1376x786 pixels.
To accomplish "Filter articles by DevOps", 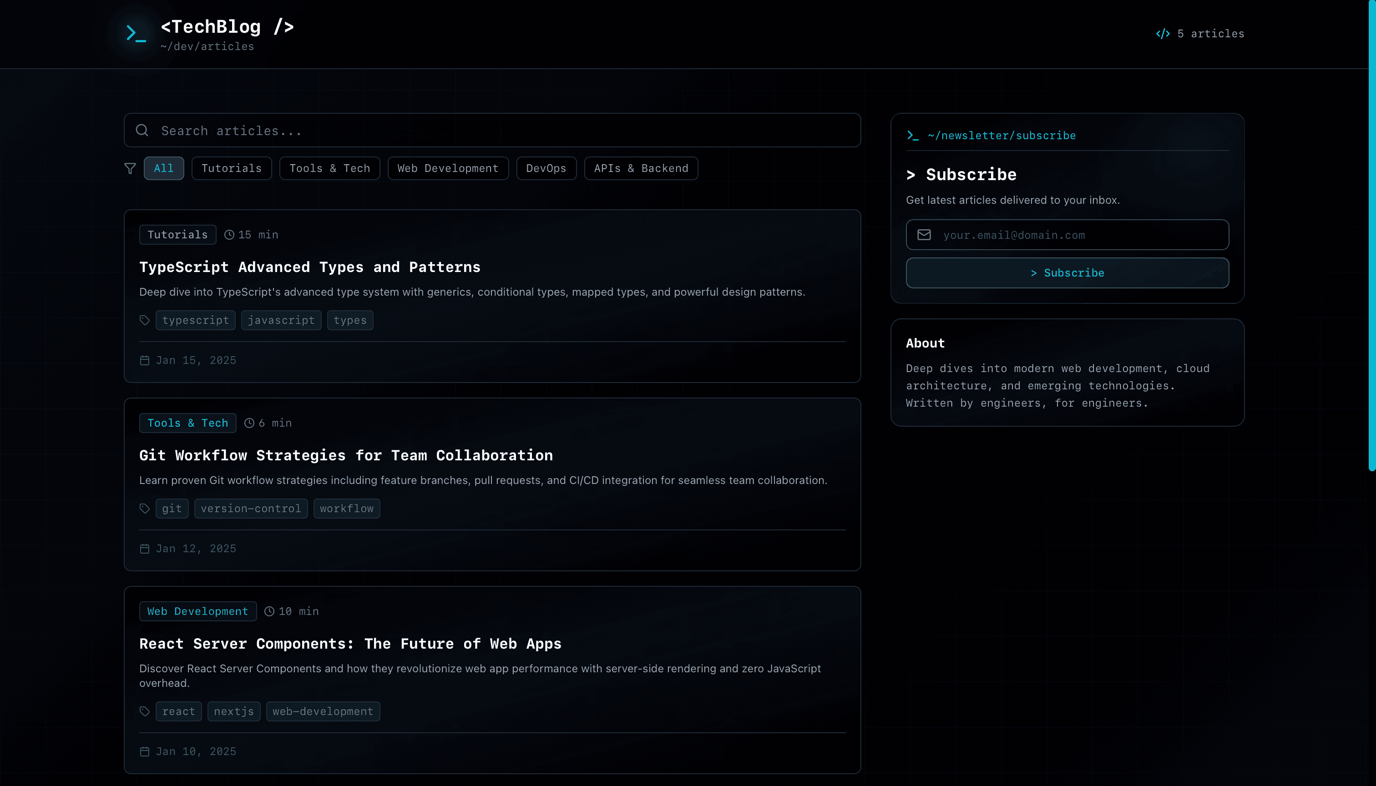I will point(546,168).
